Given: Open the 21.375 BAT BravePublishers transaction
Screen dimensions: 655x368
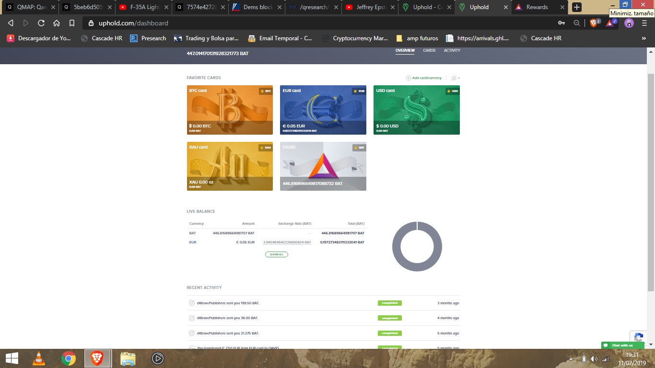Looking at the screenshot, I should [323, 333].
